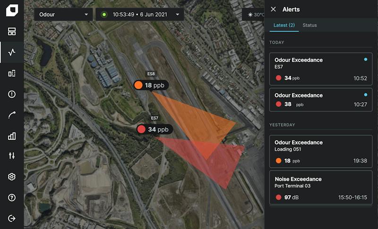Click the ES7 label on the map

pyautogui.click(x=155, y=118)
